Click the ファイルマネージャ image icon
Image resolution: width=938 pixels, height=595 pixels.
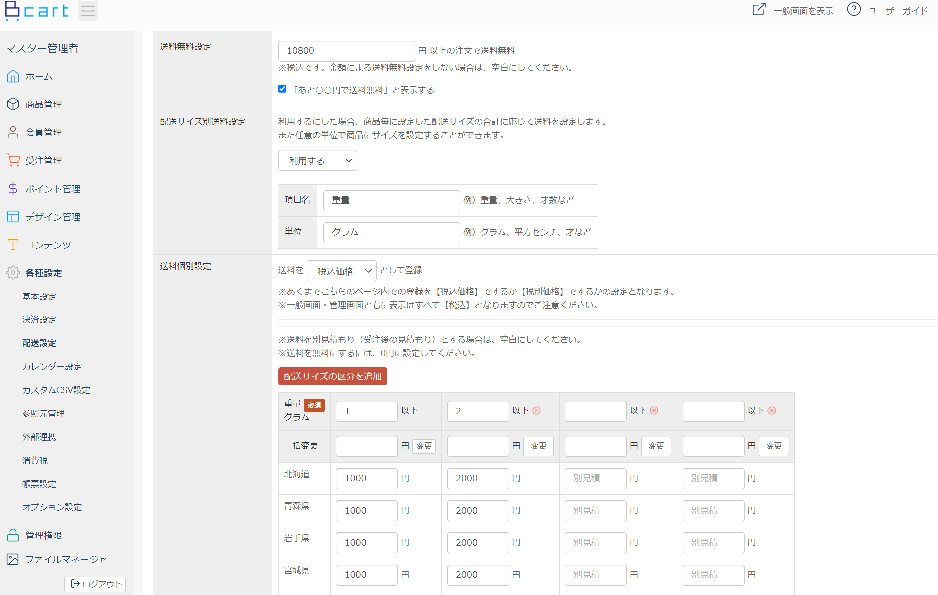(x=13, y=559)
